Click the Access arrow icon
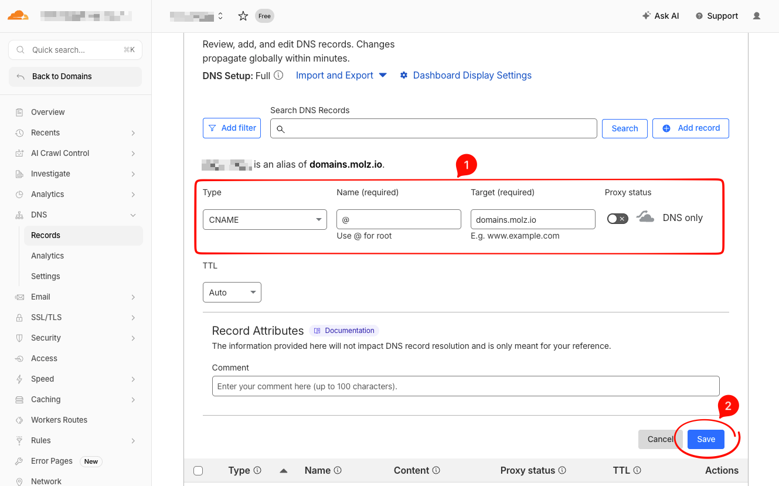This screenshot has width=779, height=486. coord(19,358)
